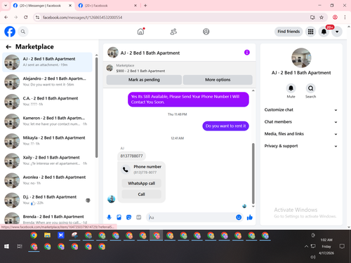Click the More options button
This screenshot has height=263, width=351.
[218, 80]
